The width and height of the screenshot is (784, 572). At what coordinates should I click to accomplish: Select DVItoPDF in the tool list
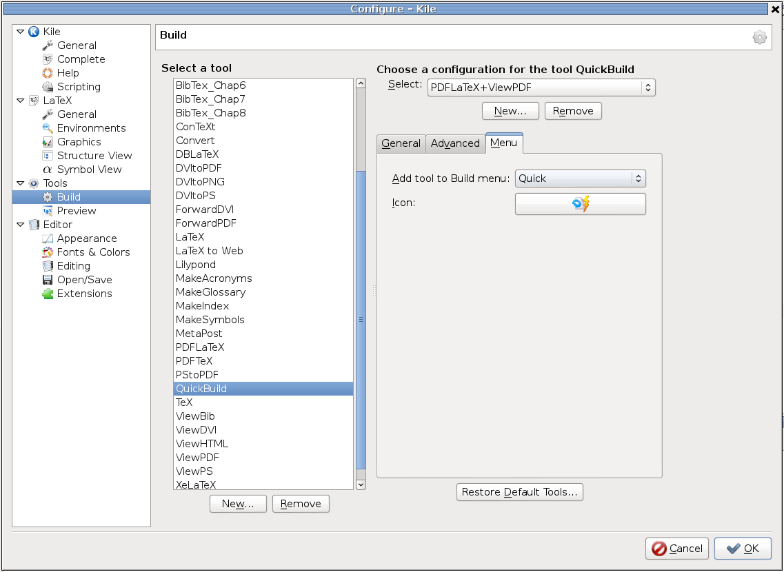263,168
